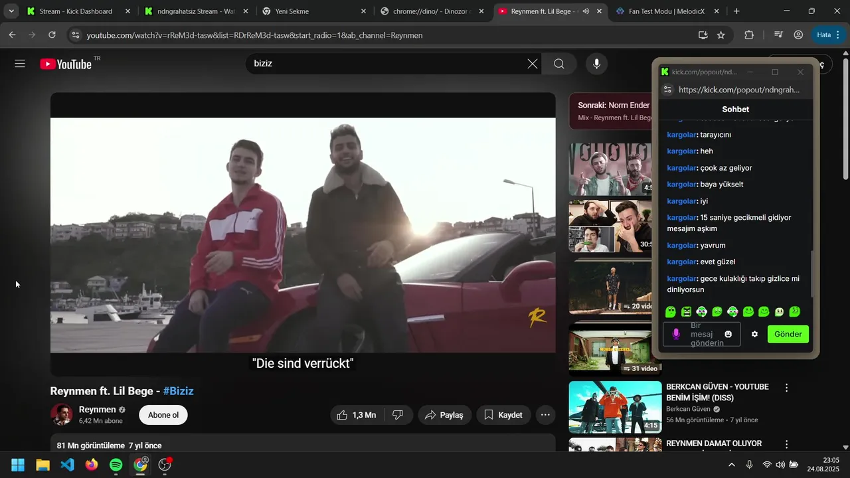The image size is (850, 478).
Task: Cast or install from address bar icon
Action: 703,35
